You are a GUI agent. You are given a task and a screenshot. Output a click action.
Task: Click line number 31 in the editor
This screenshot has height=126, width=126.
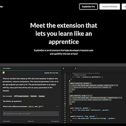65,108
